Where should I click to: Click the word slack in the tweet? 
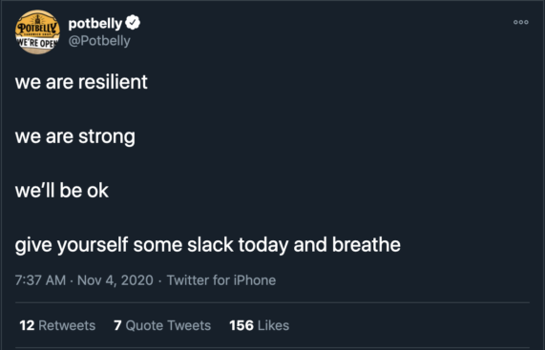pyautogui.click(x=210, y=244)
